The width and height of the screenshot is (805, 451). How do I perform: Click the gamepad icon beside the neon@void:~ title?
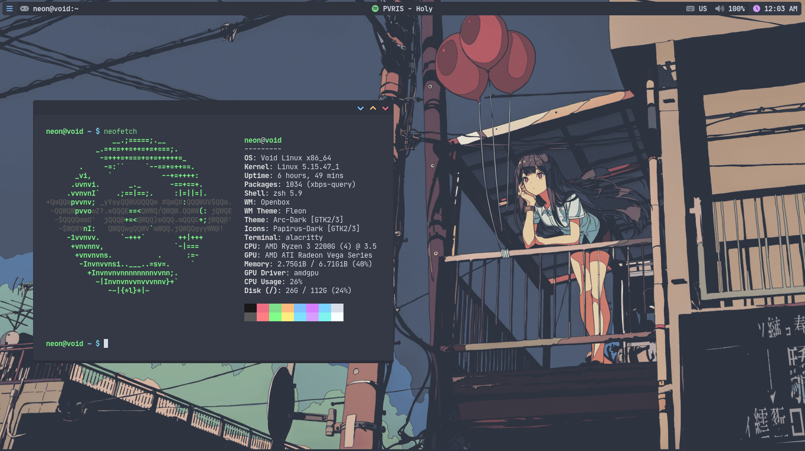tap(24, 9)
